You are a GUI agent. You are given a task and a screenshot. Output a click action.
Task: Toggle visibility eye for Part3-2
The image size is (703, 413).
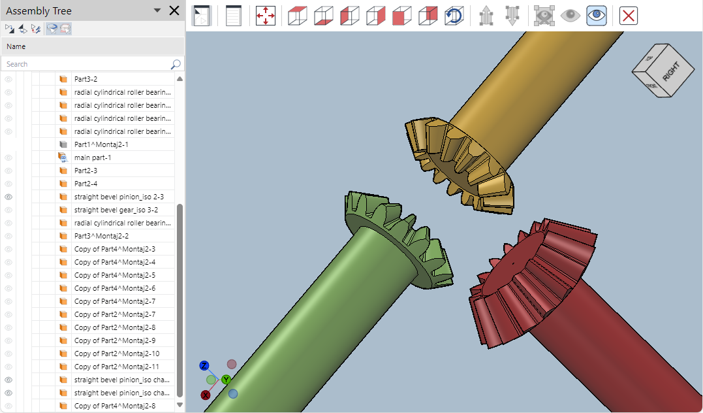(8, 79)
